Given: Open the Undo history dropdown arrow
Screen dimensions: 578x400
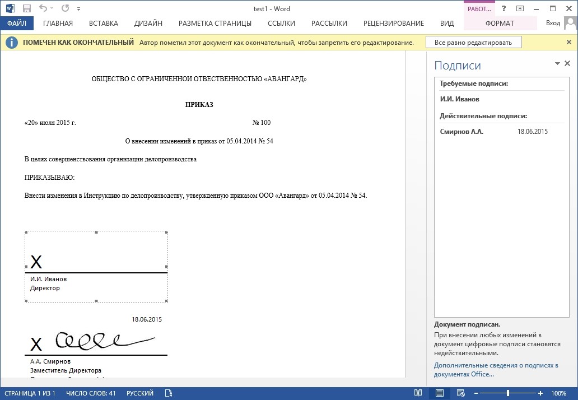Looking at the screenshot, I should [52, 9].
